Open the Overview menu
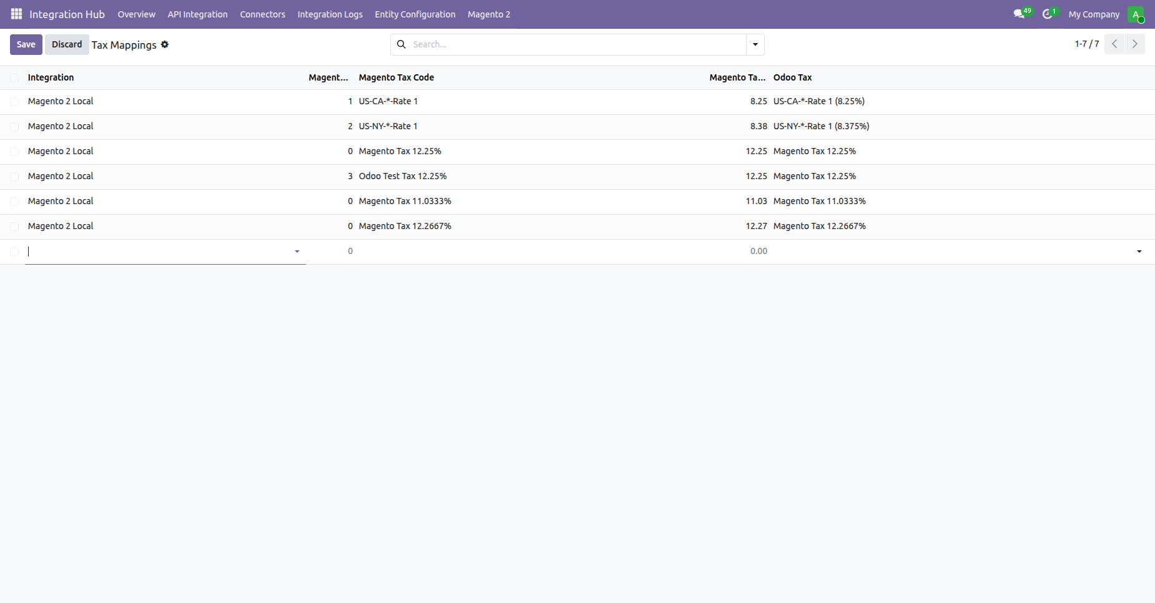 coord(136,14)
